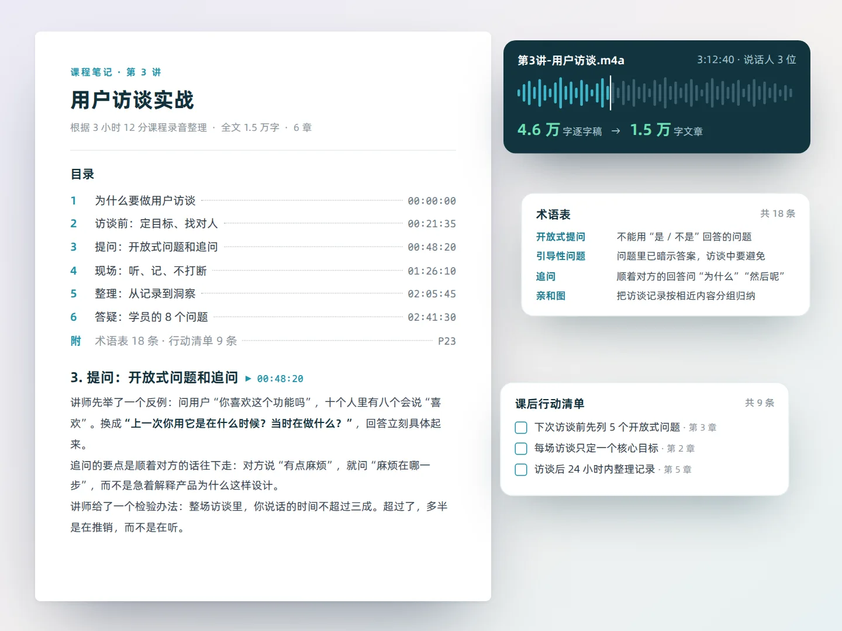This screenshot has height=631, width=842.
Task: Click the "第 3 章" tag in action list
Action: click(702, 428)
